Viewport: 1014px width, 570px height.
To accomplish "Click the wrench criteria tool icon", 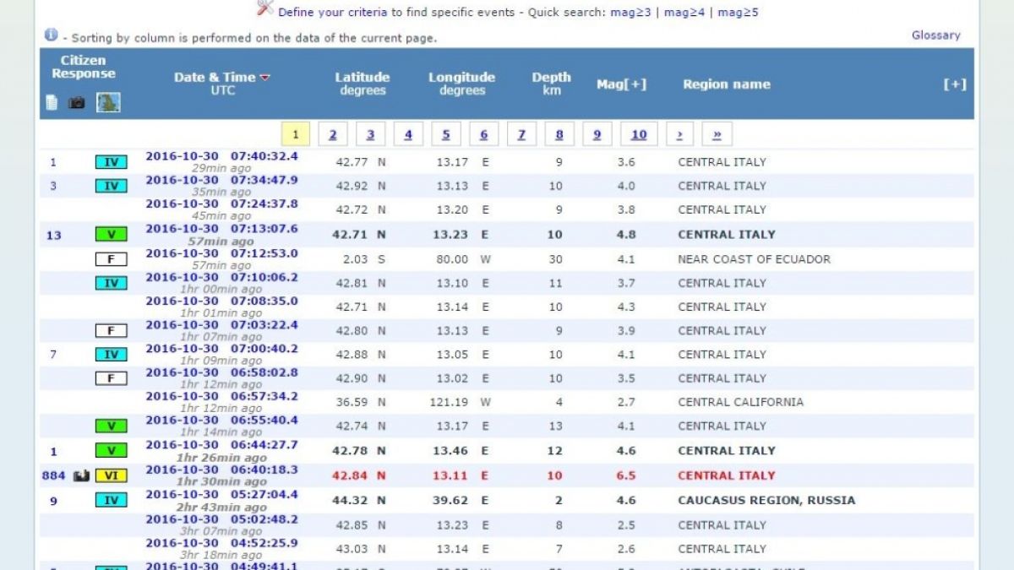I will pyautogui.click(x=264, y=8).
